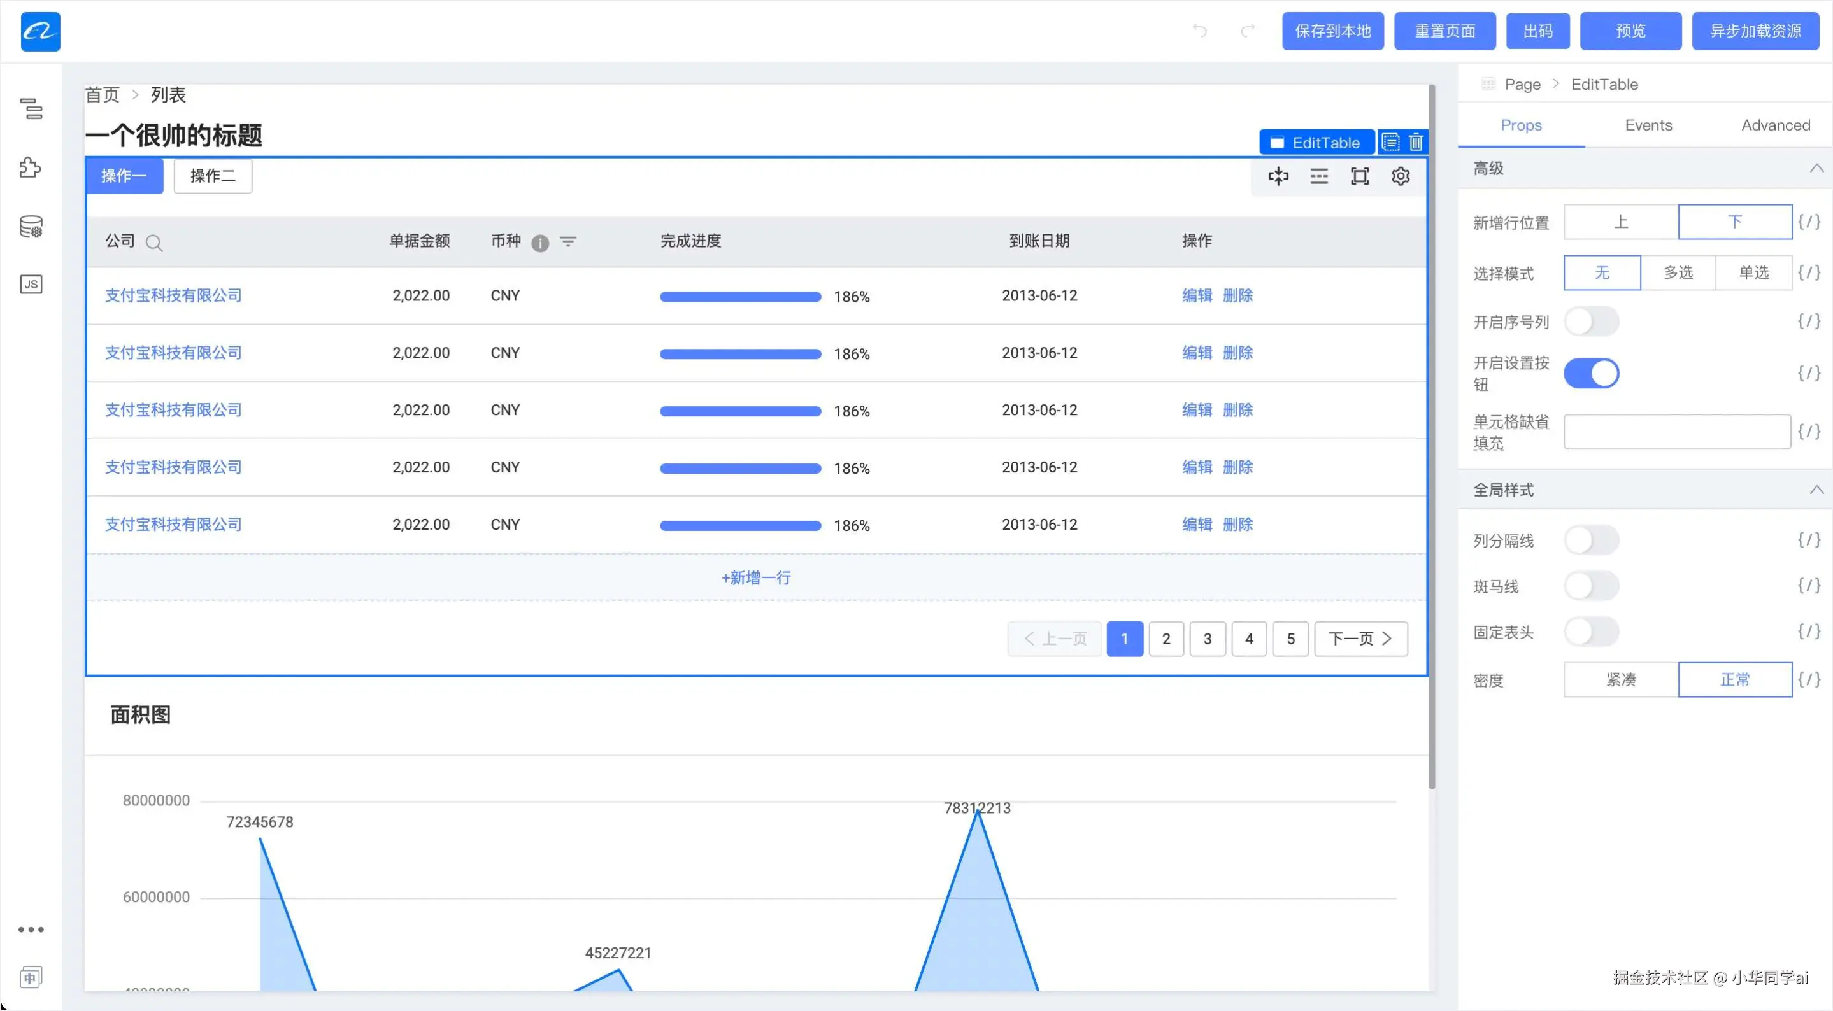Viewport: 1833px width, 1011px height.
Task: Enable the 开启序号列 switch
Action: pos(1591,322)
